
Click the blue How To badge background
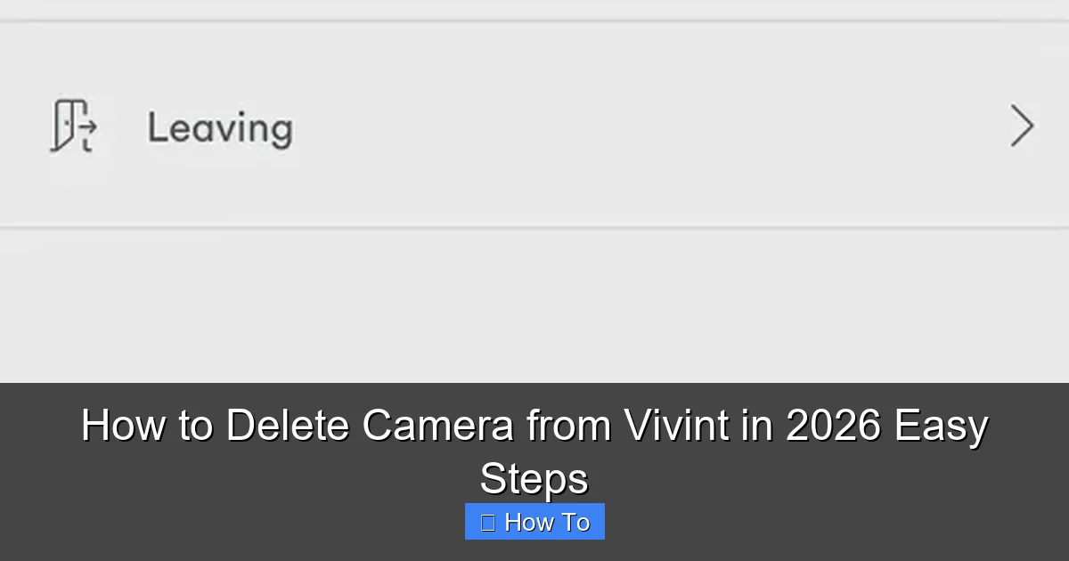pos(534,522)
